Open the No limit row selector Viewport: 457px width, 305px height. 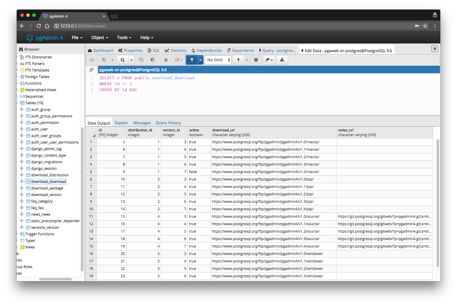point(218,60)
